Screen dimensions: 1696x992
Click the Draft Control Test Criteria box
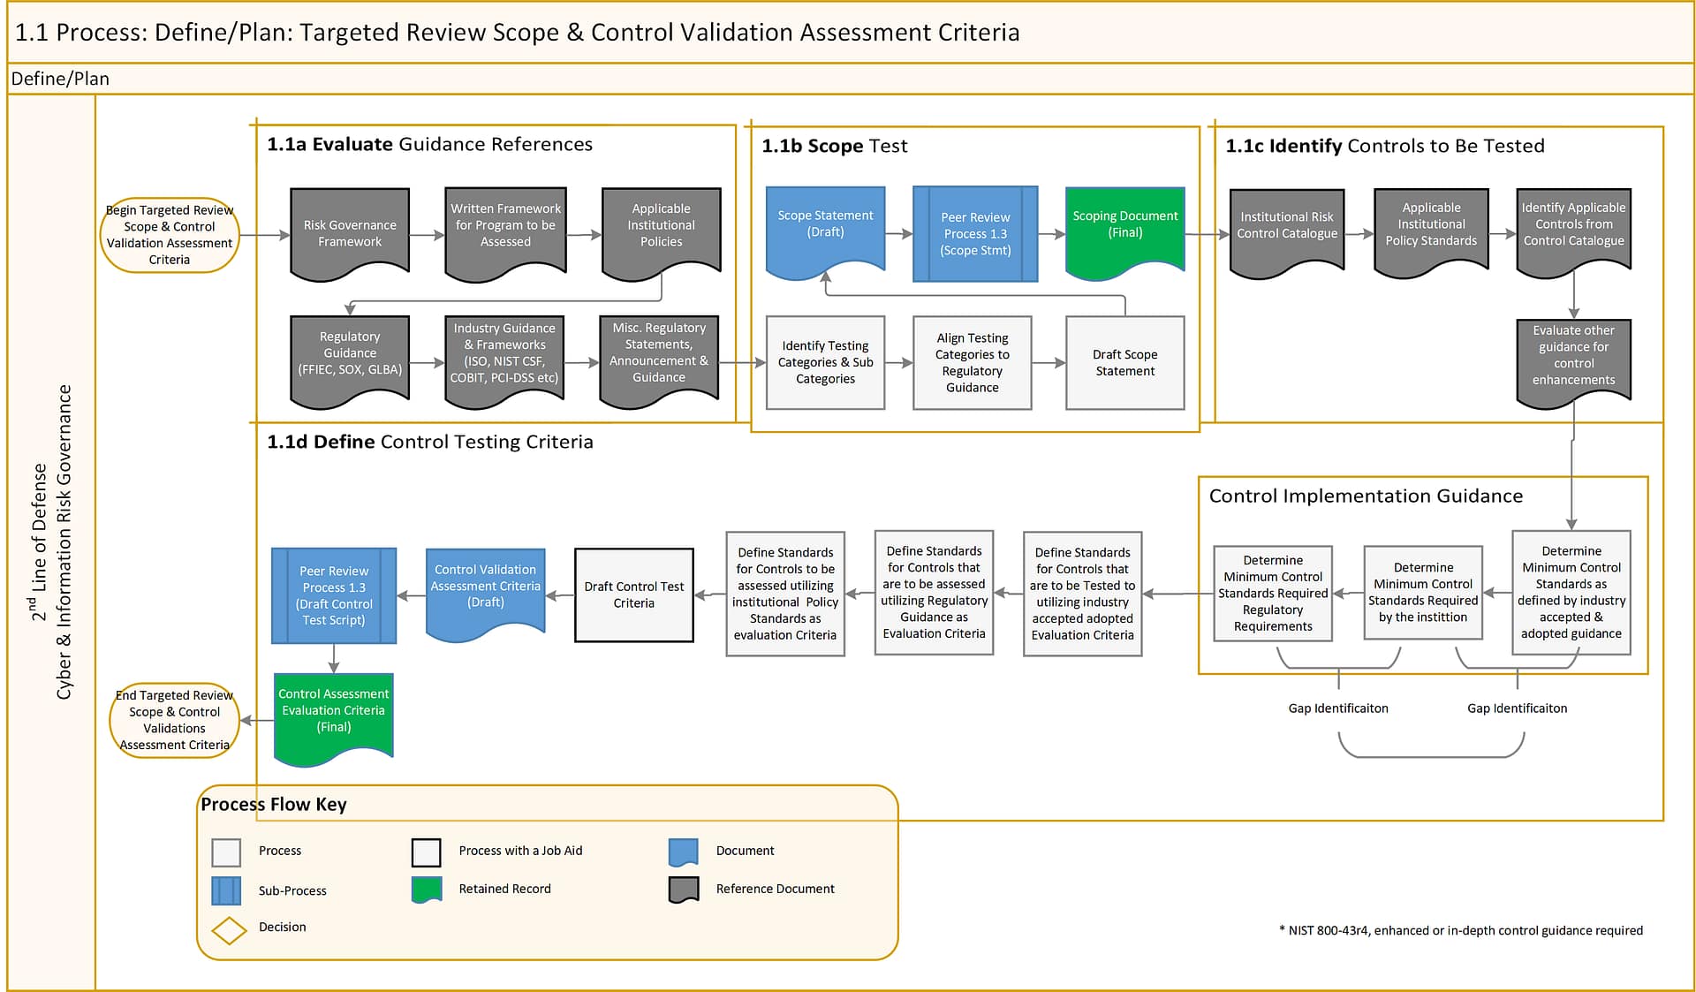633,594
